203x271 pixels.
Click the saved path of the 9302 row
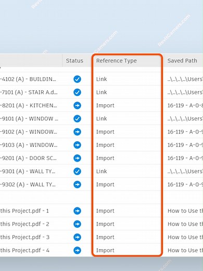click(x=185, y=184)
